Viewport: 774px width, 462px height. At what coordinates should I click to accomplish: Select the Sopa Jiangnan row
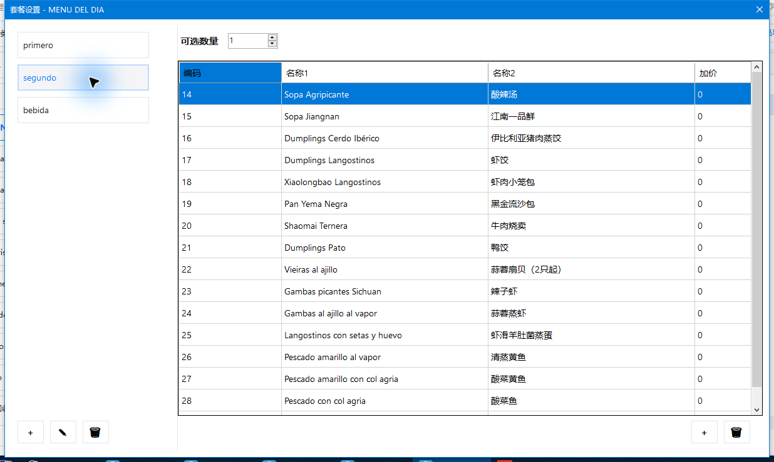click(x=465, y=116)
